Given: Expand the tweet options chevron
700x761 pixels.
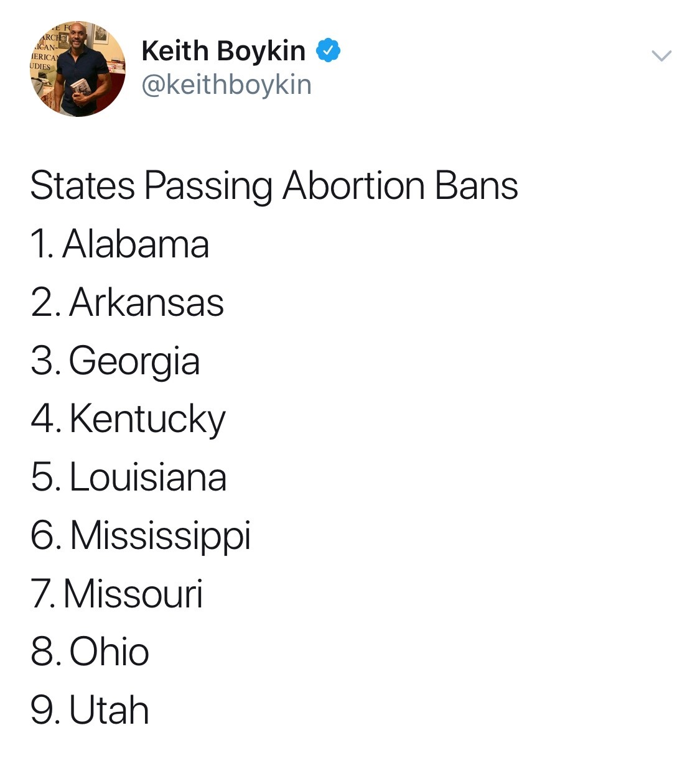Looking at the screenshot, I should 661,56.
